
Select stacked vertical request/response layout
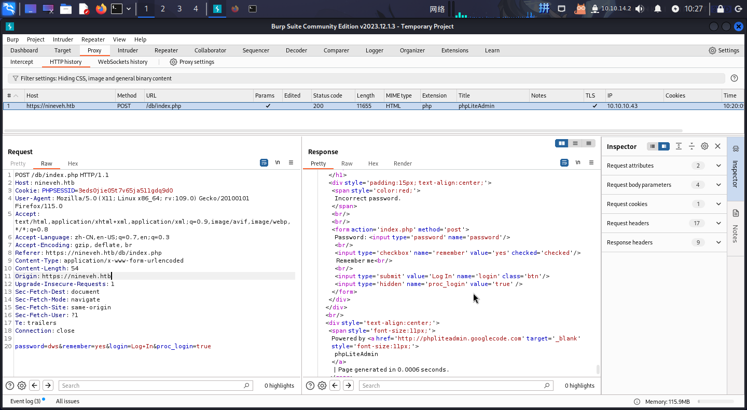575,143
